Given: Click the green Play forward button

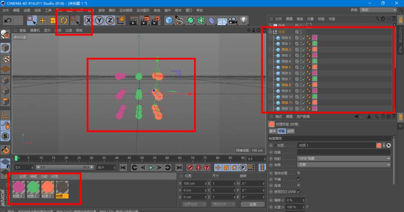Looking at the screenshot, I should click(151, 168).
